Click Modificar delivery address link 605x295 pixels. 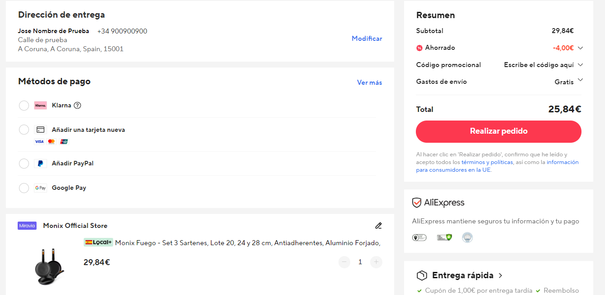[367, 39]
